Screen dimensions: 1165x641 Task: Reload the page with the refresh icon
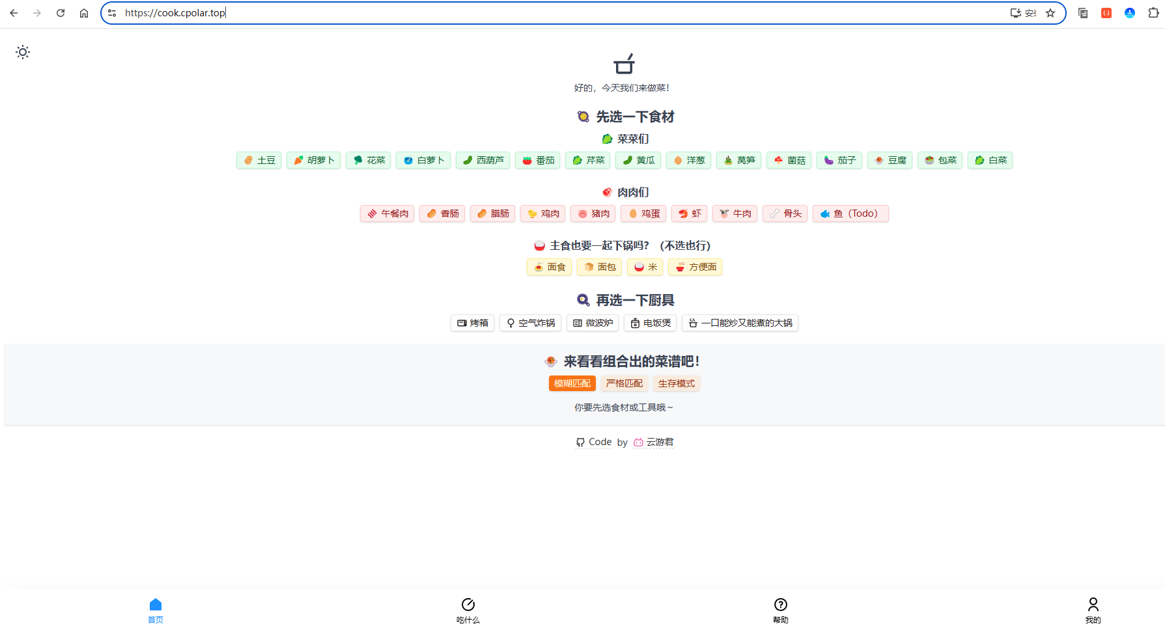pos(61,13)
